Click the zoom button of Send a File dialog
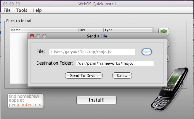The height and width of the screenshot is (119, 194). [44, 36]
